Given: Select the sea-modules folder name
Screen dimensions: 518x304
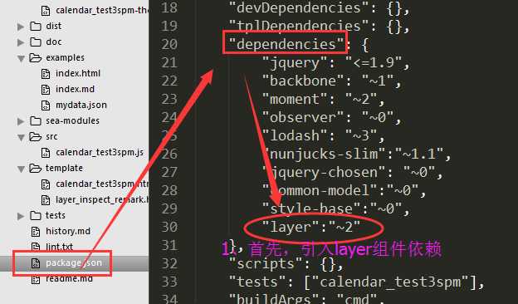Looking at the screenshot, I should pos(72,121).
